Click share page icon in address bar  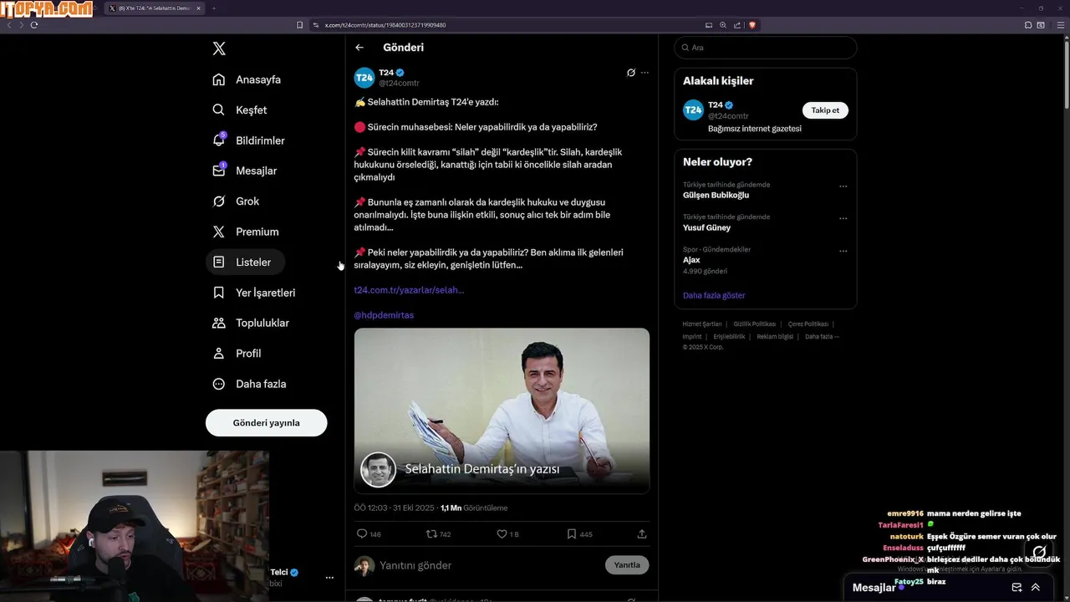coord(737,25)
